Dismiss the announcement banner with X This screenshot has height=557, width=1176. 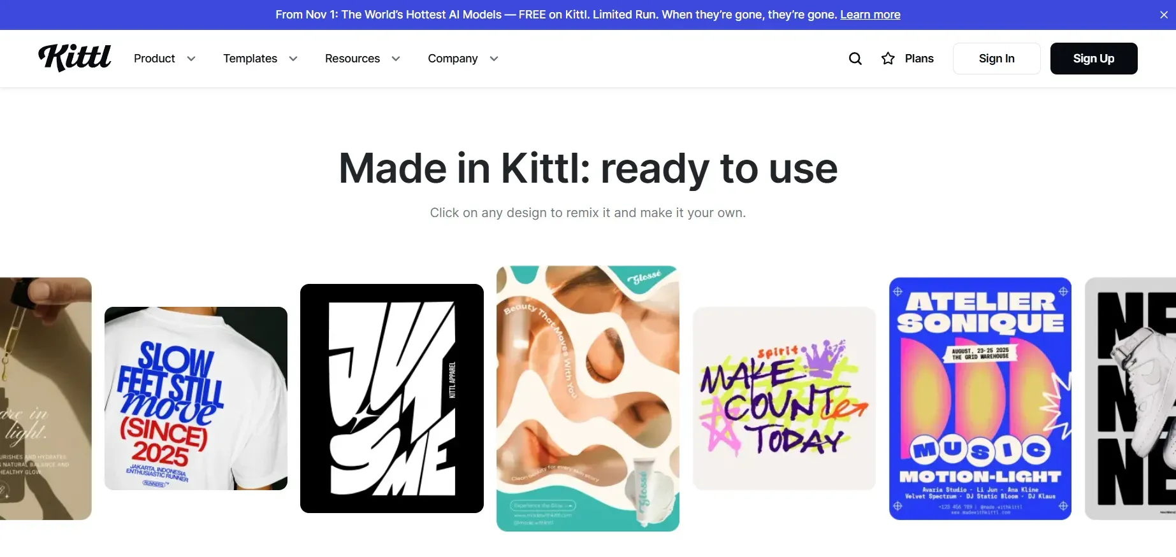click(x=1164, y=15)
